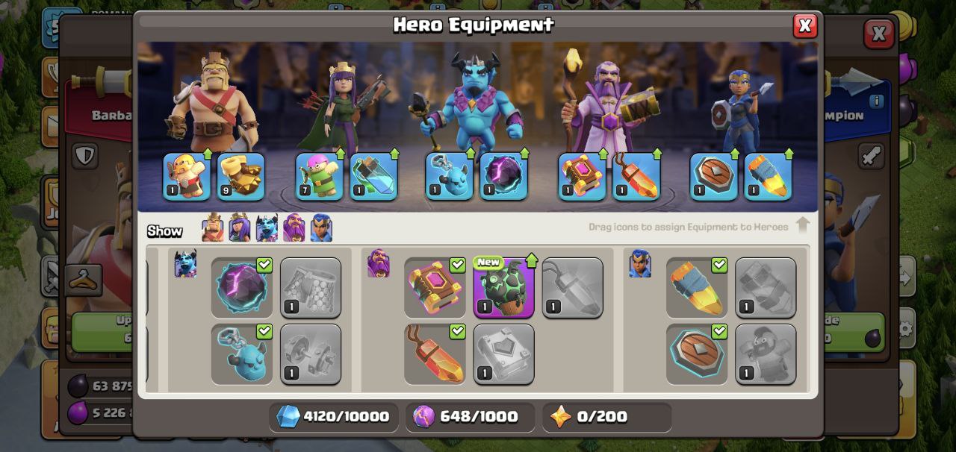This screenshot has height=452, width=956.
Task: Select Archer Puppet equipment slot
Action: (320, 177)
